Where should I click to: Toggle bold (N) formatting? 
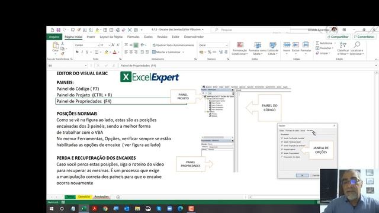77,52
